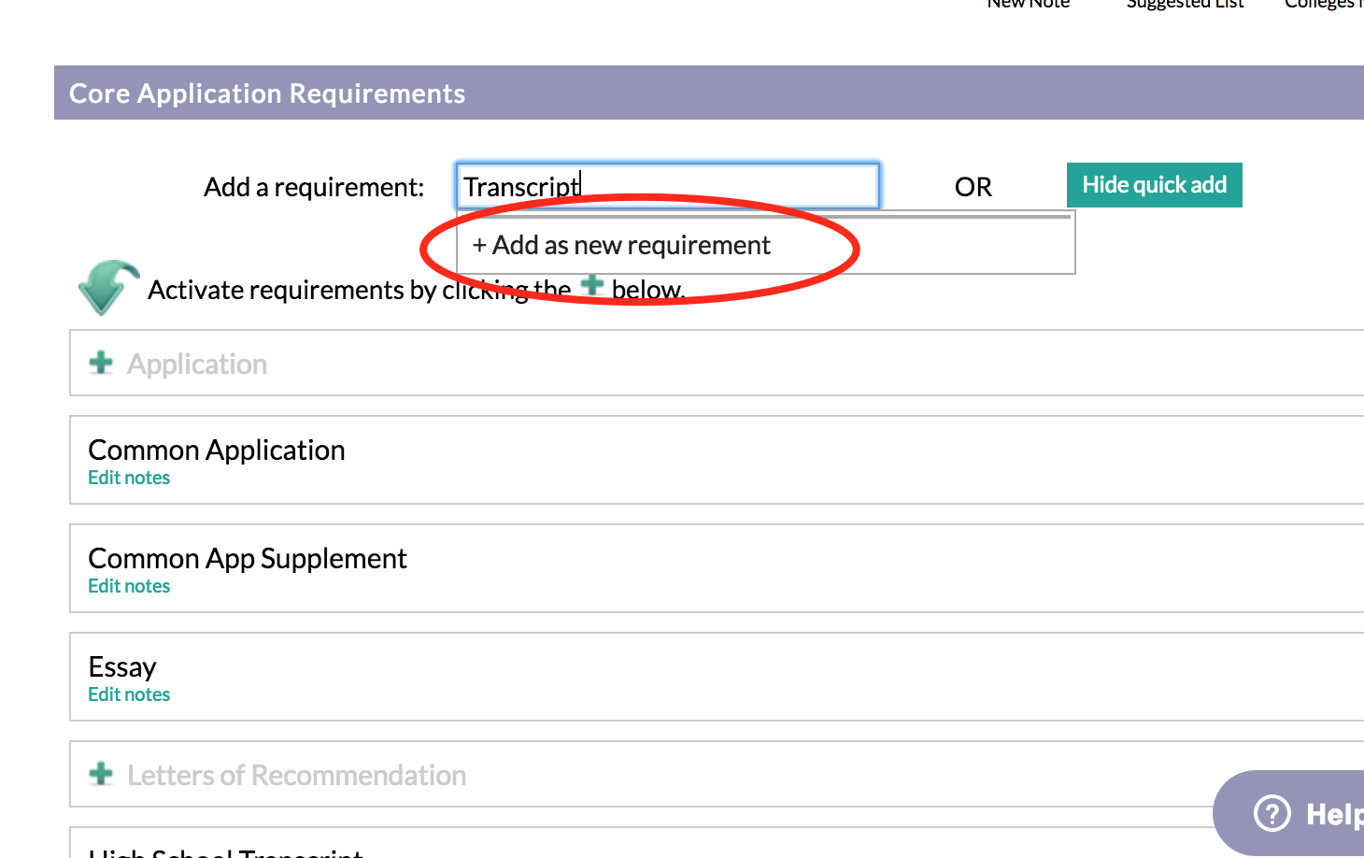Click the Transcript requirement input field
The image size is (1364, 858).
pyautogui.click(x=667, y=186)
